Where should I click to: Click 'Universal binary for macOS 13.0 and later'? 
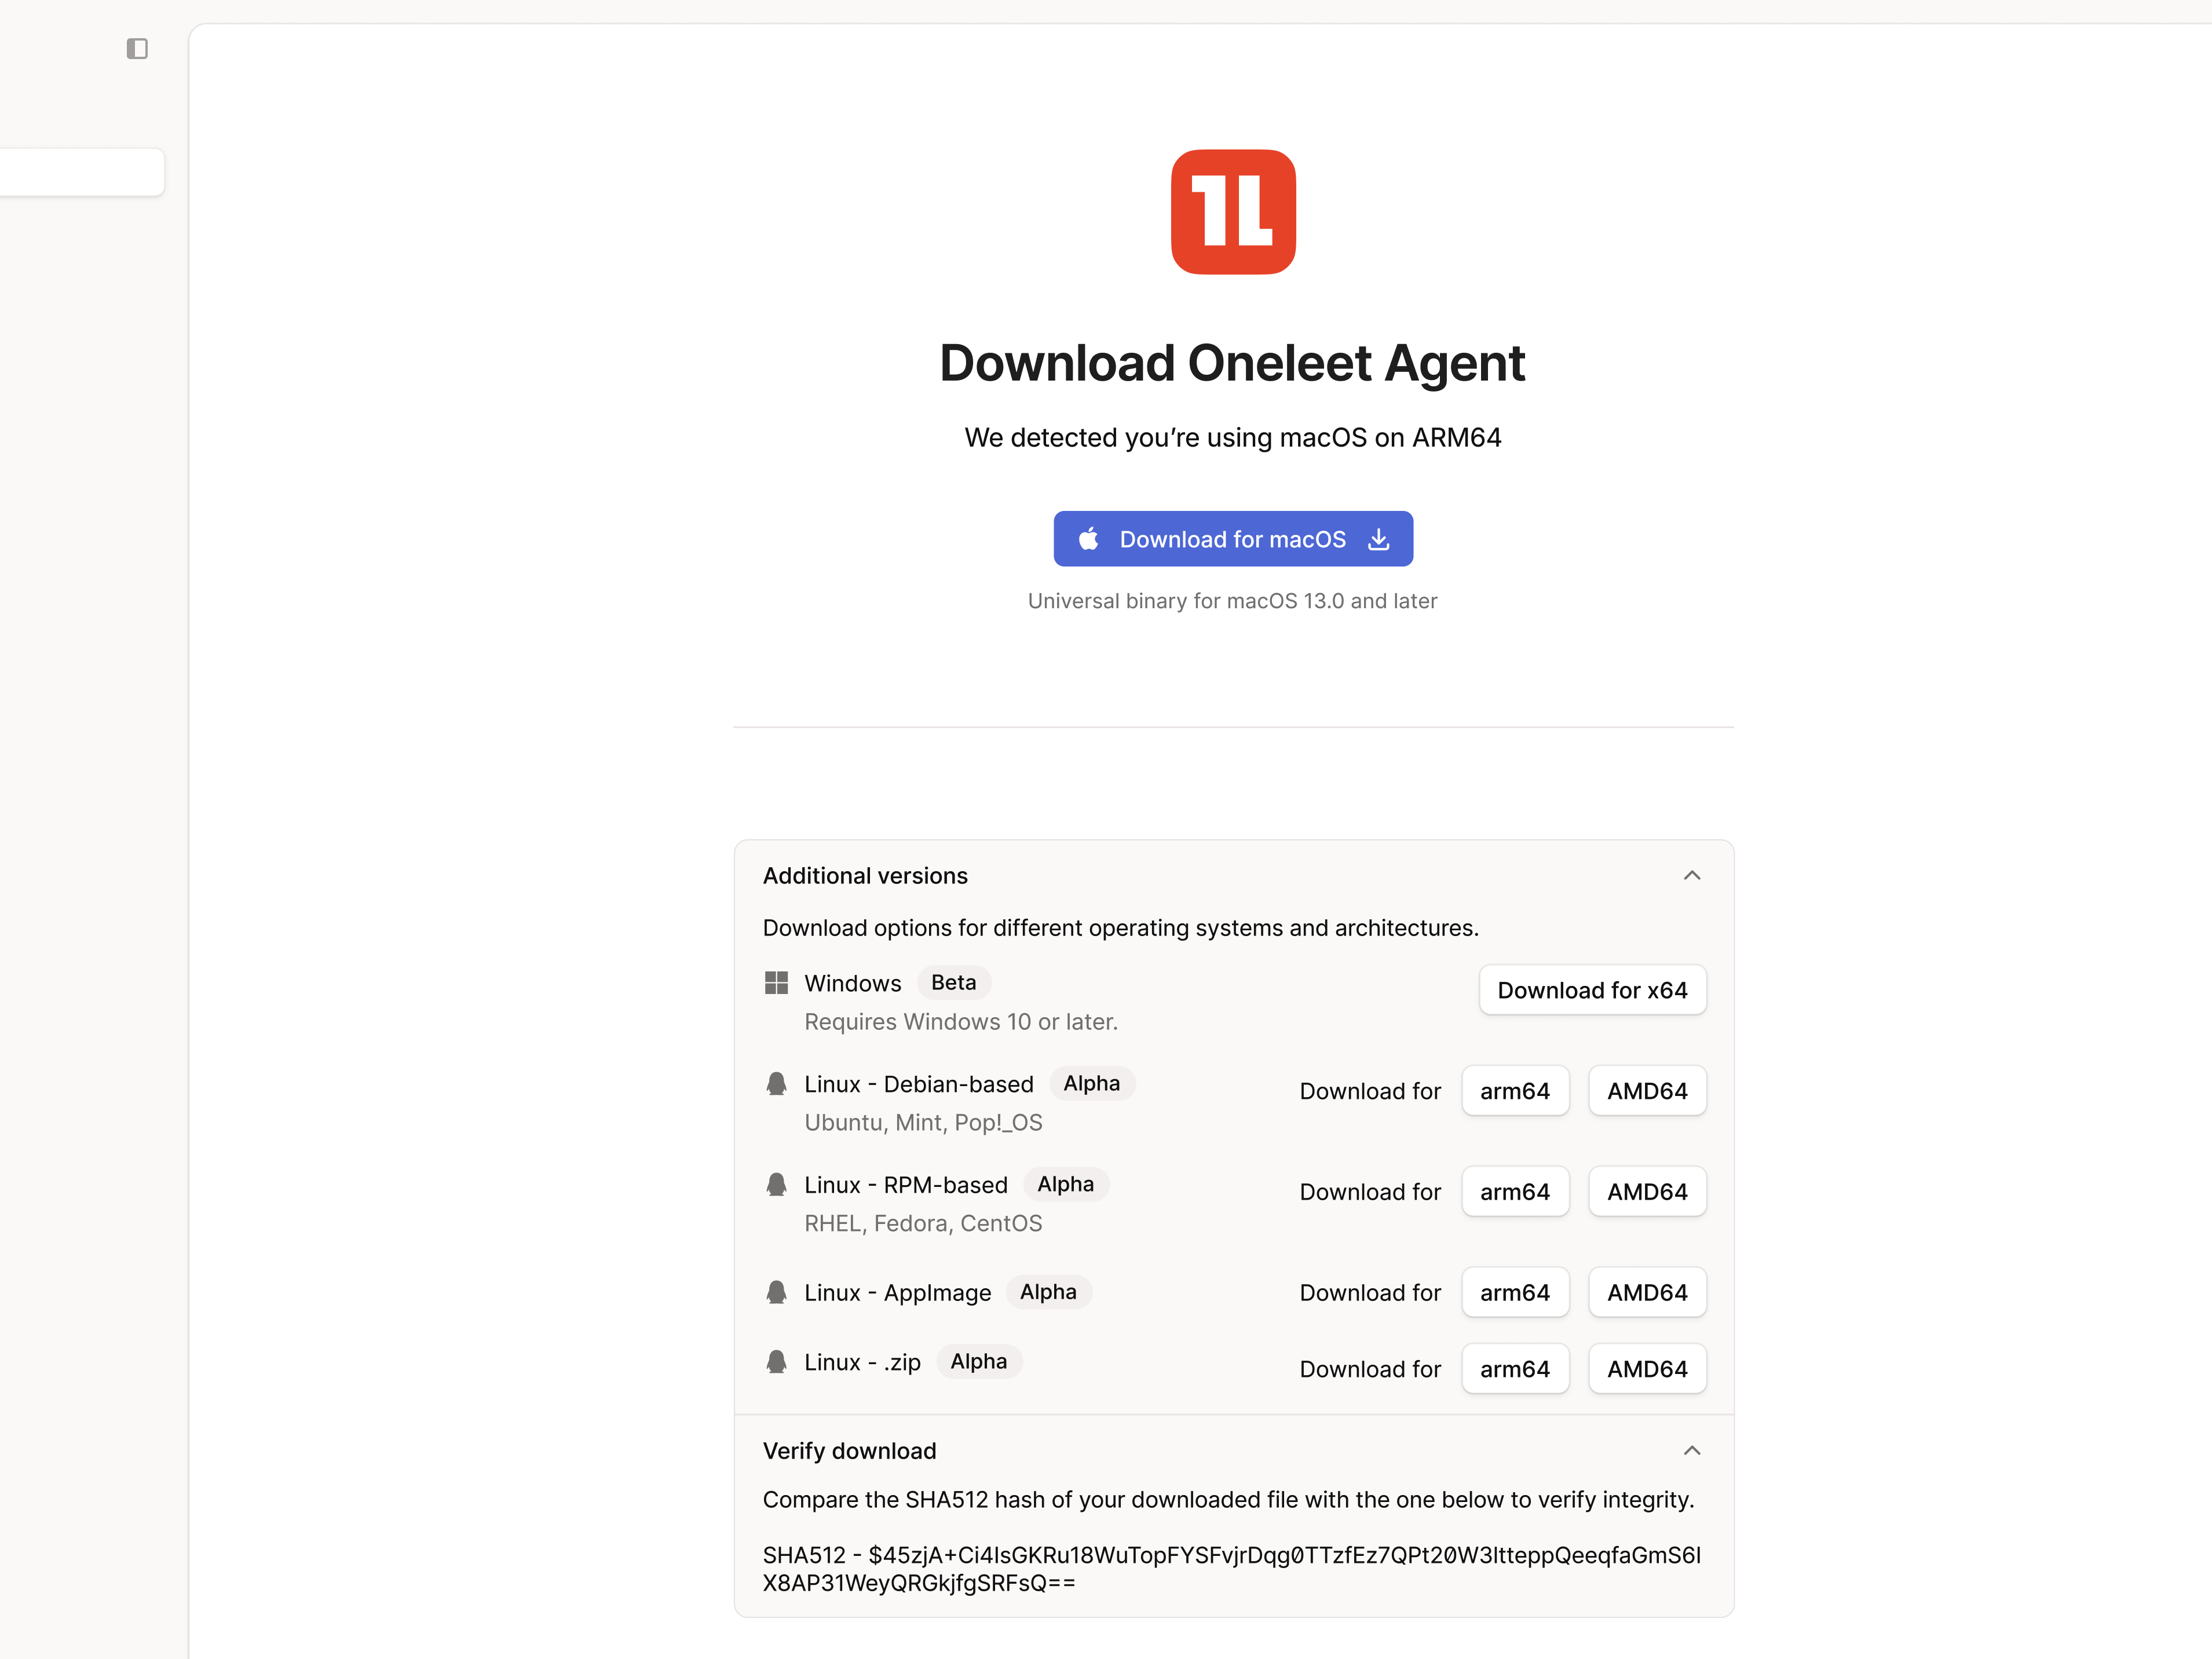1232,601
